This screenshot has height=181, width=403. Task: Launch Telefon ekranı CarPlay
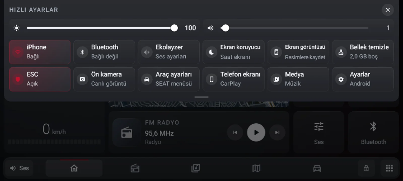(234, 79)
